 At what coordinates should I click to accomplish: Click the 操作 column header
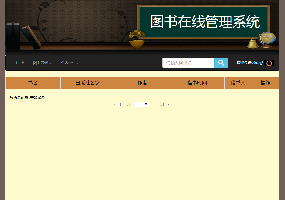click(265, 83)
